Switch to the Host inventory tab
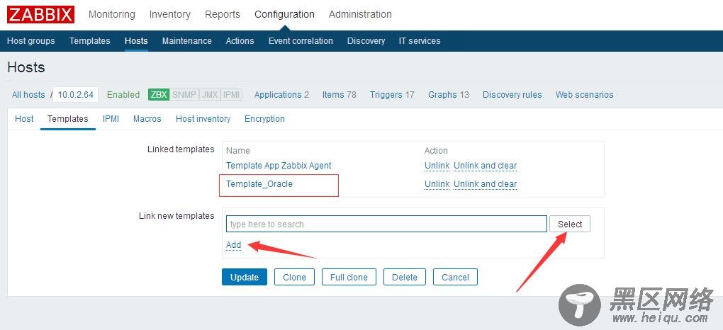The width and height of the screenshot is (723, 330). pyautogui.click(x=203, y=118)
